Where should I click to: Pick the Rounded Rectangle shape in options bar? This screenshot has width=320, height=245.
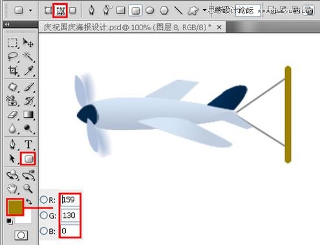point(136,10)
